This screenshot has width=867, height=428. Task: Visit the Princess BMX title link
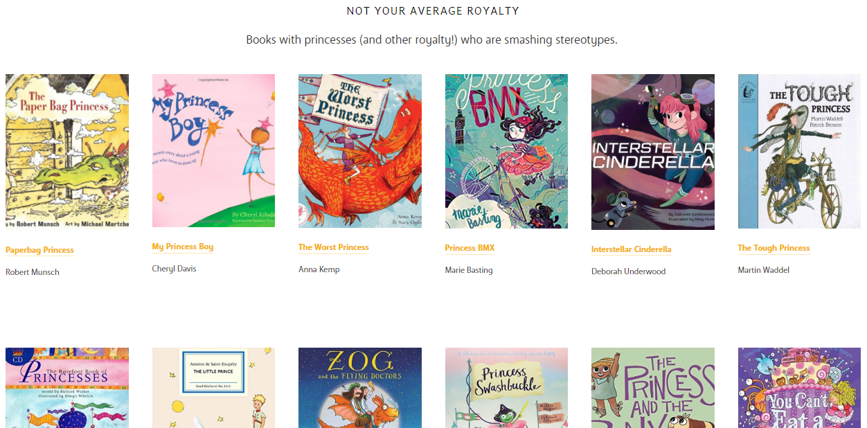pos(470,248)
